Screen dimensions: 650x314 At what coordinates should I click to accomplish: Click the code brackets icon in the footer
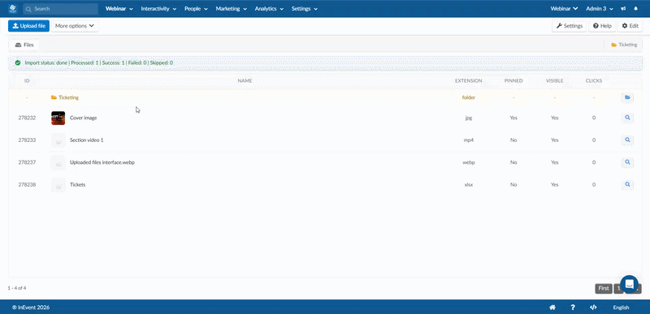593,308
